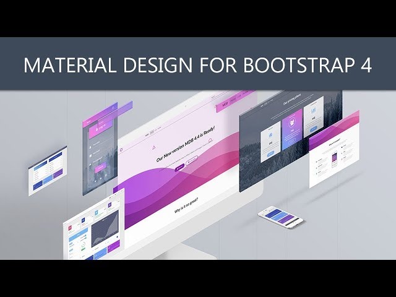Click the outlined pill button below the MDB headline

[x=192, y=161]
